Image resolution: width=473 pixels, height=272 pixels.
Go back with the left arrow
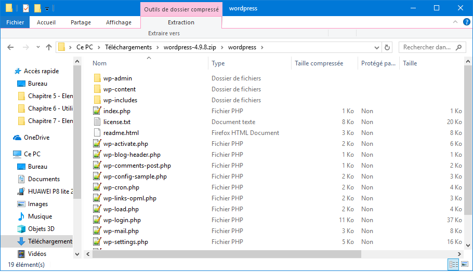10,47
